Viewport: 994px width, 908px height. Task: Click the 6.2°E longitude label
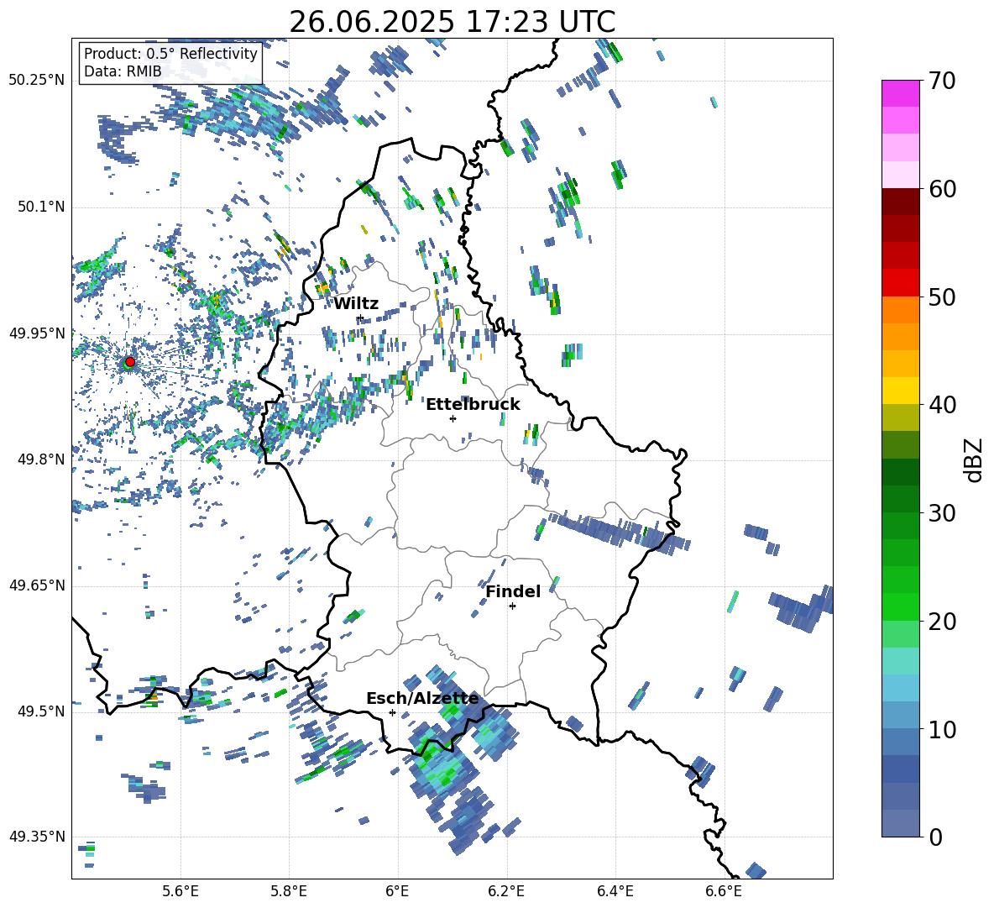[x=506, y=891]
